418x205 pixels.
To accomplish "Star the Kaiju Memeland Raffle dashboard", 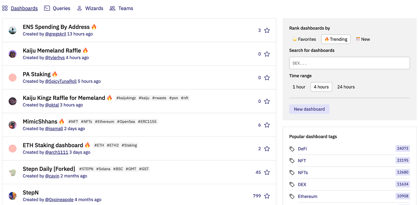I will 267,54.
